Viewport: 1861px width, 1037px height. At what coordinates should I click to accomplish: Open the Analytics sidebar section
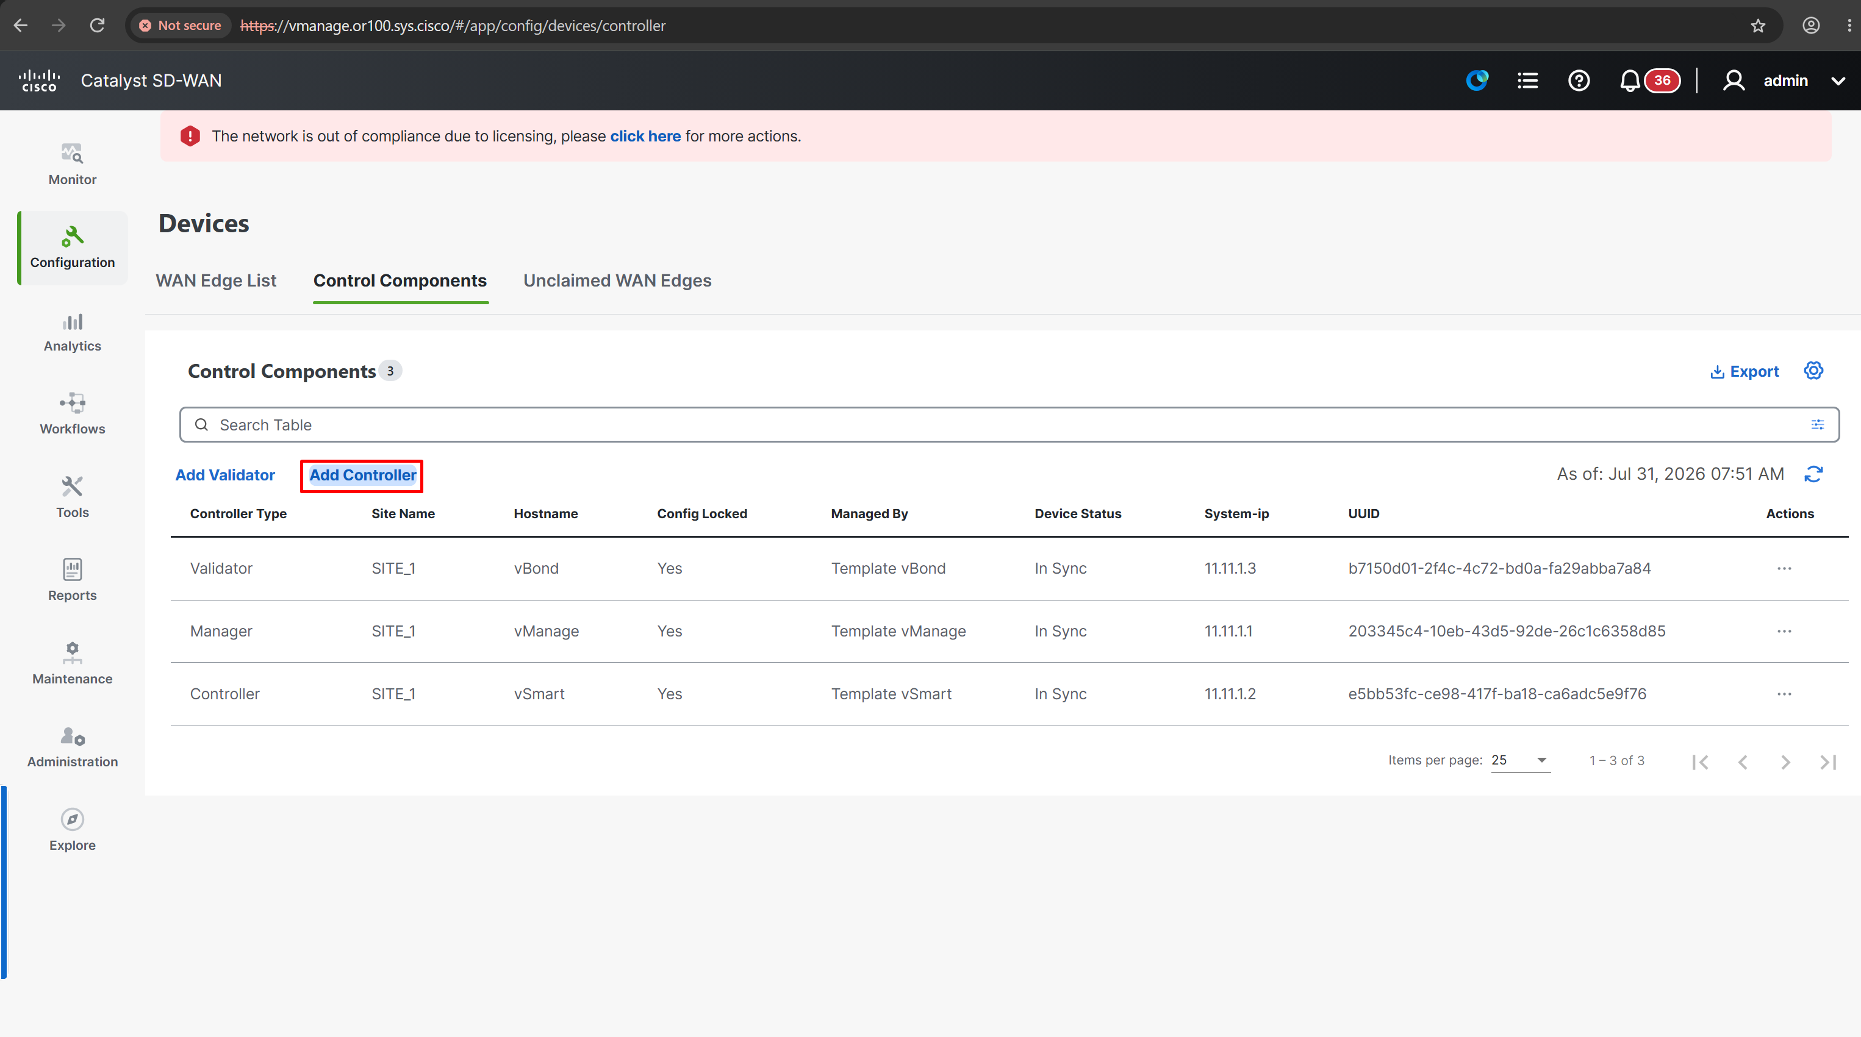tap(72, 332)
